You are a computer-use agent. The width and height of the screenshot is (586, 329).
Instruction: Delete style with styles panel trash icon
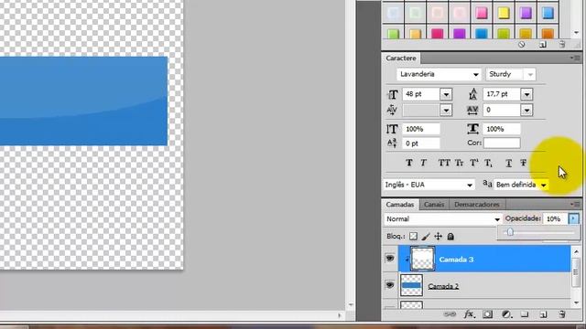[562, 45]
